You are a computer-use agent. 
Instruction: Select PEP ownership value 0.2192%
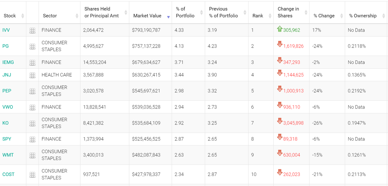click(x=357, y=91)
